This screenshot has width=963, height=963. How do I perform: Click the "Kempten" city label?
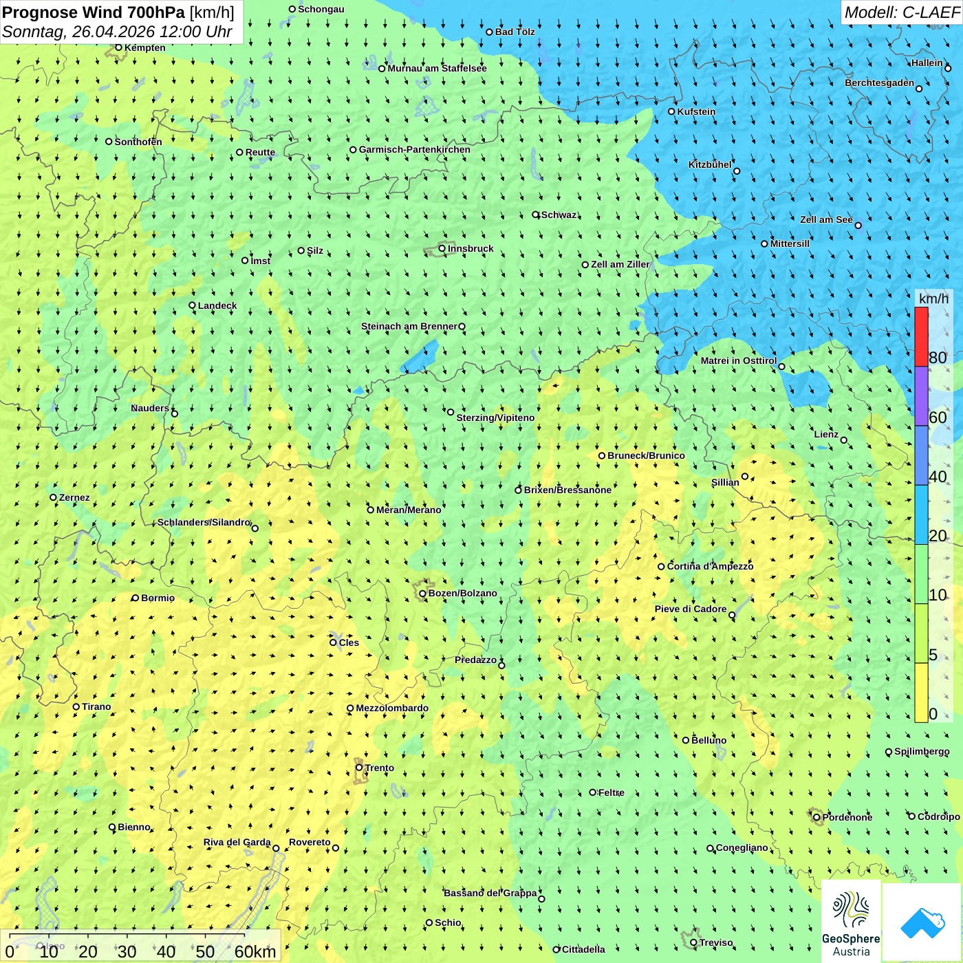click(x=145, y=47)
